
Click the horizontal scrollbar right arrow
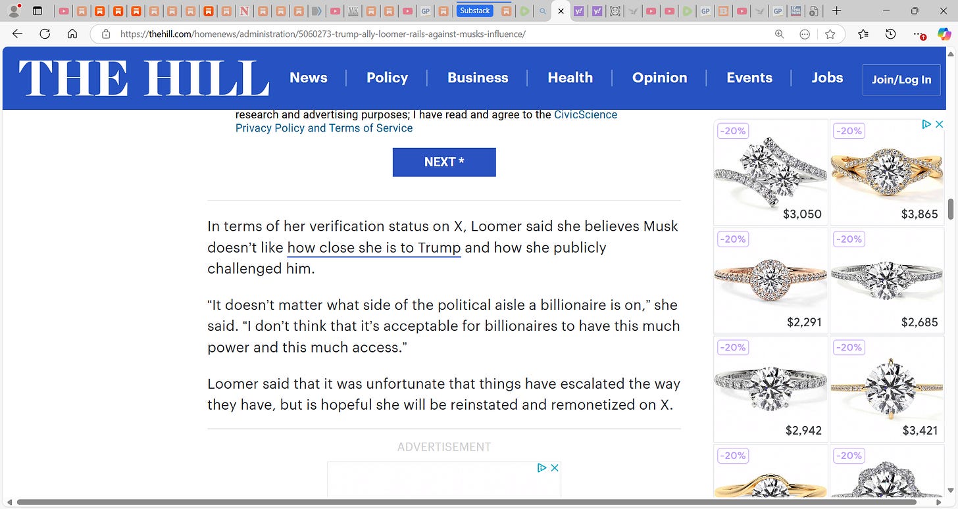(940, 503)
